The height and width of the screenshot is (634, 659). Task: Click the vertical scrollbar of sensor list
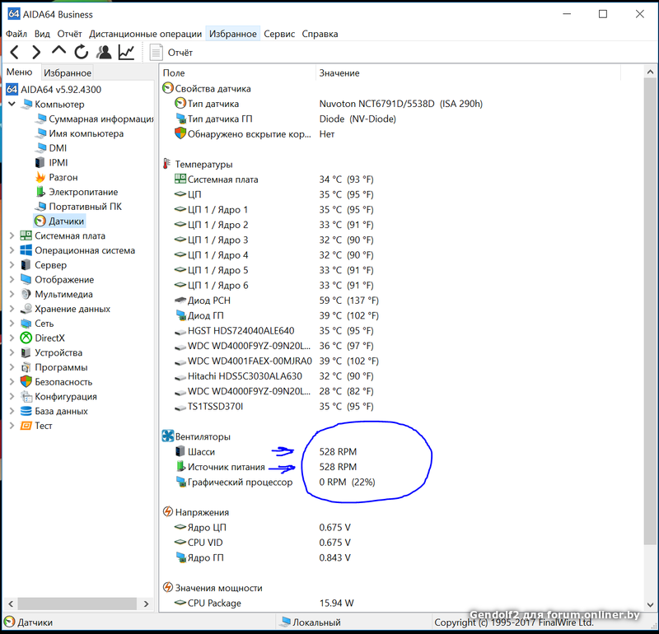[x=651, y=329]
